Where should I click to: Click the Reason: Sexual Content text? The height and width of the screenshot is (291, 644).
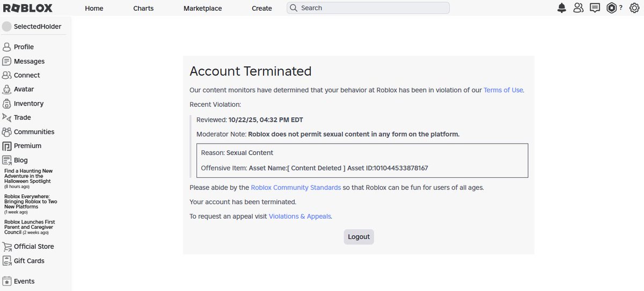click(x=237, y=153)
